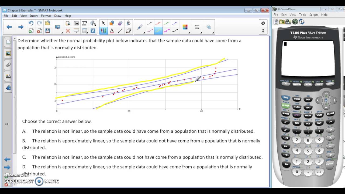Open Add-ons puzzle piece sidebar tab

pos(8,88)
